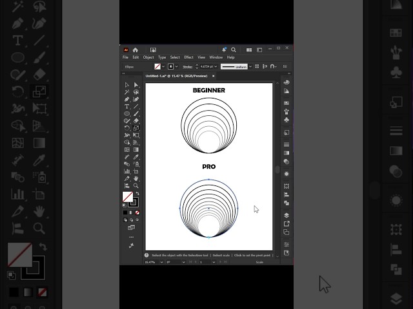The height and width of the screenshot is (309, 413).
Task: Select the Perspective Grid tool
Action: [x=136, y=142]
